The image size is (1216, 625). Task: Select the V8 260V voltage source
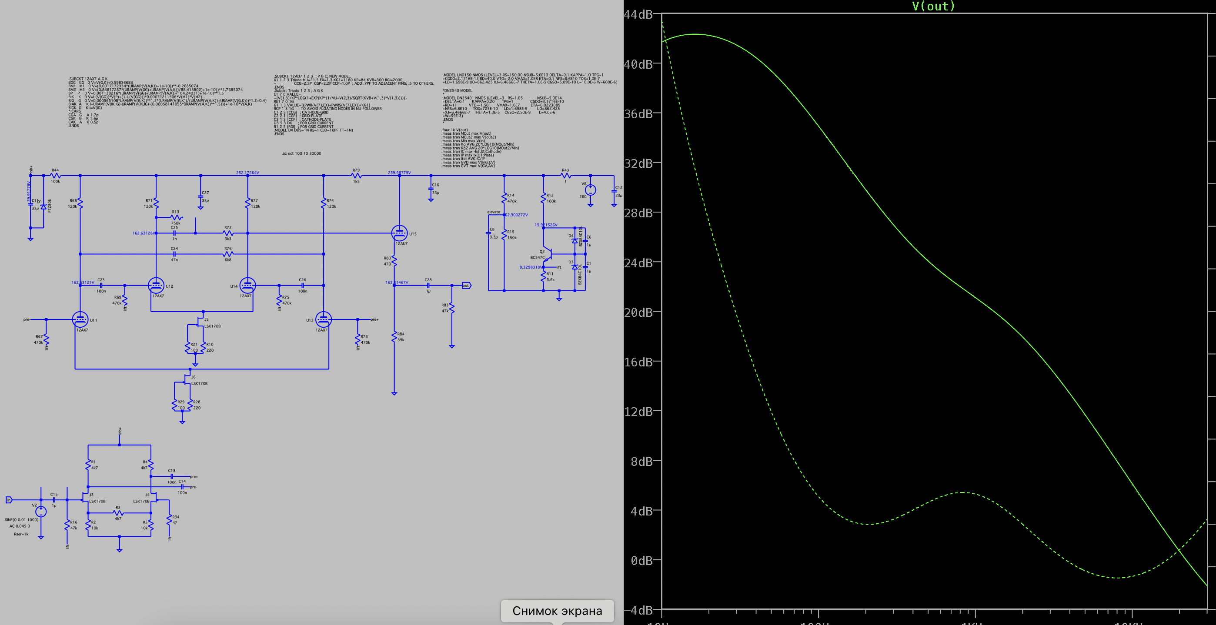590,190
